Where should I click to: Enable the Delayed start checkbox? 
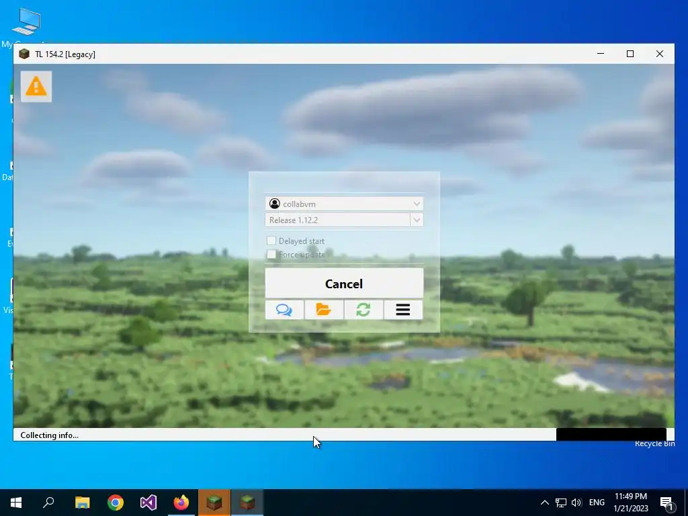tap(271, 241)
